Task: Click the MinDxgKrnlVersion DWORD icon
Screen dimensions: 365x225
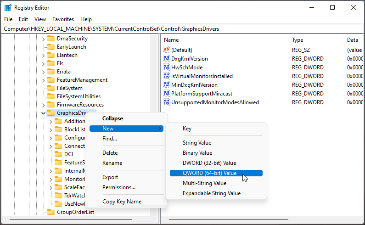Action: 167,84
